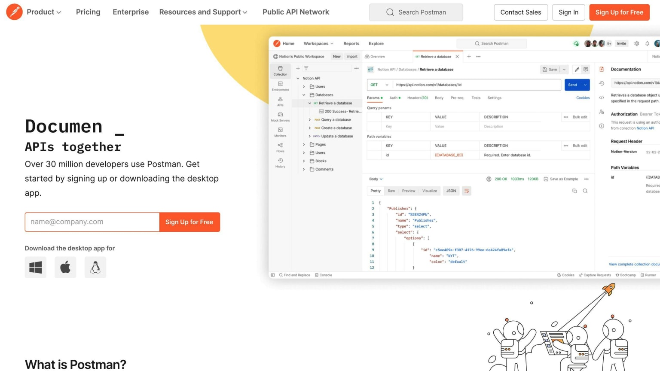Click Home in the app screenshot
This screenshot has height=371, width=660.
pos(288,43)
